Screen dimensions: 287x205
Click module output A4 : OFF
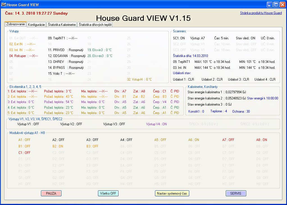[x=126, y=140]
